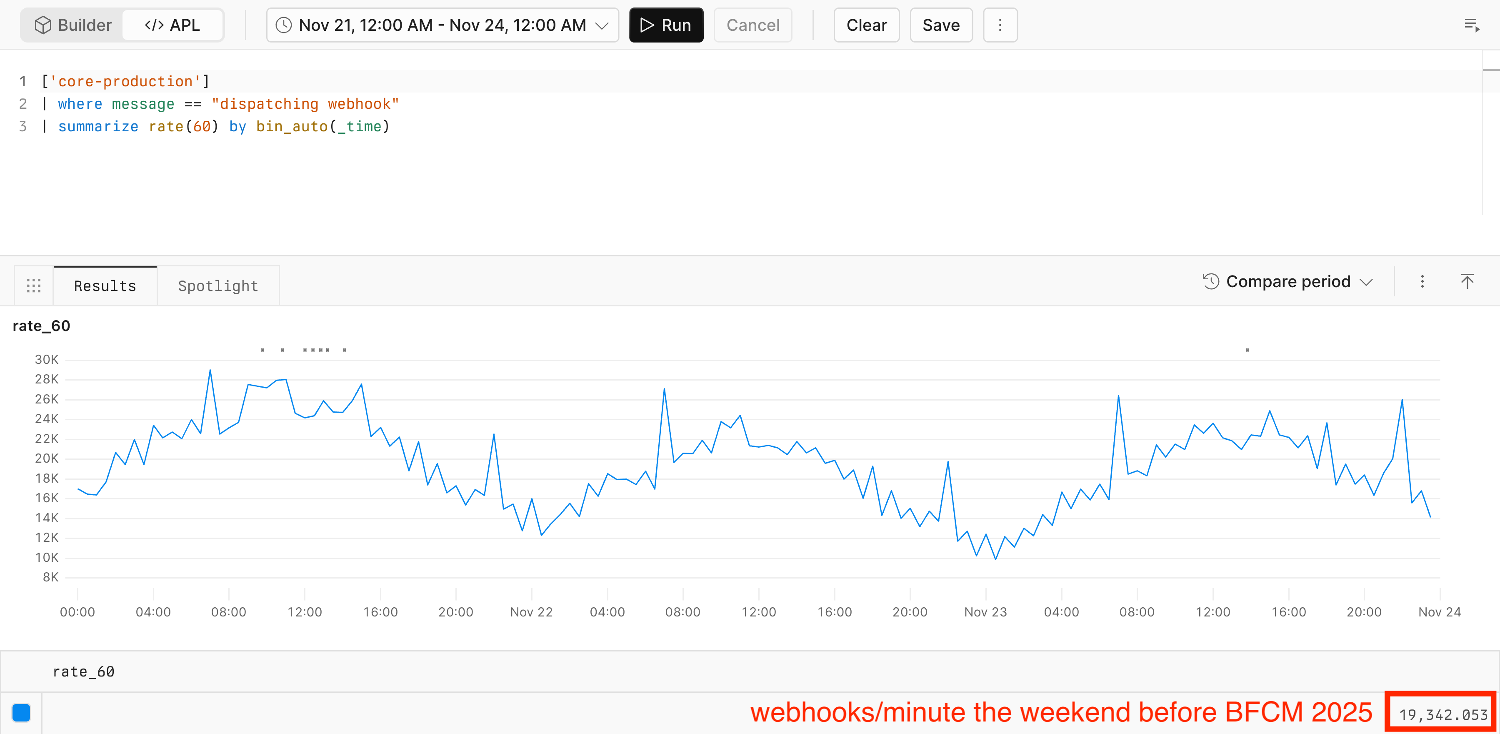The height and width of the screenshot is (734, 1500).
Task: Toggle the blue rate_60 series swatch
Action: pyautogui.click(x=22, y=712)
